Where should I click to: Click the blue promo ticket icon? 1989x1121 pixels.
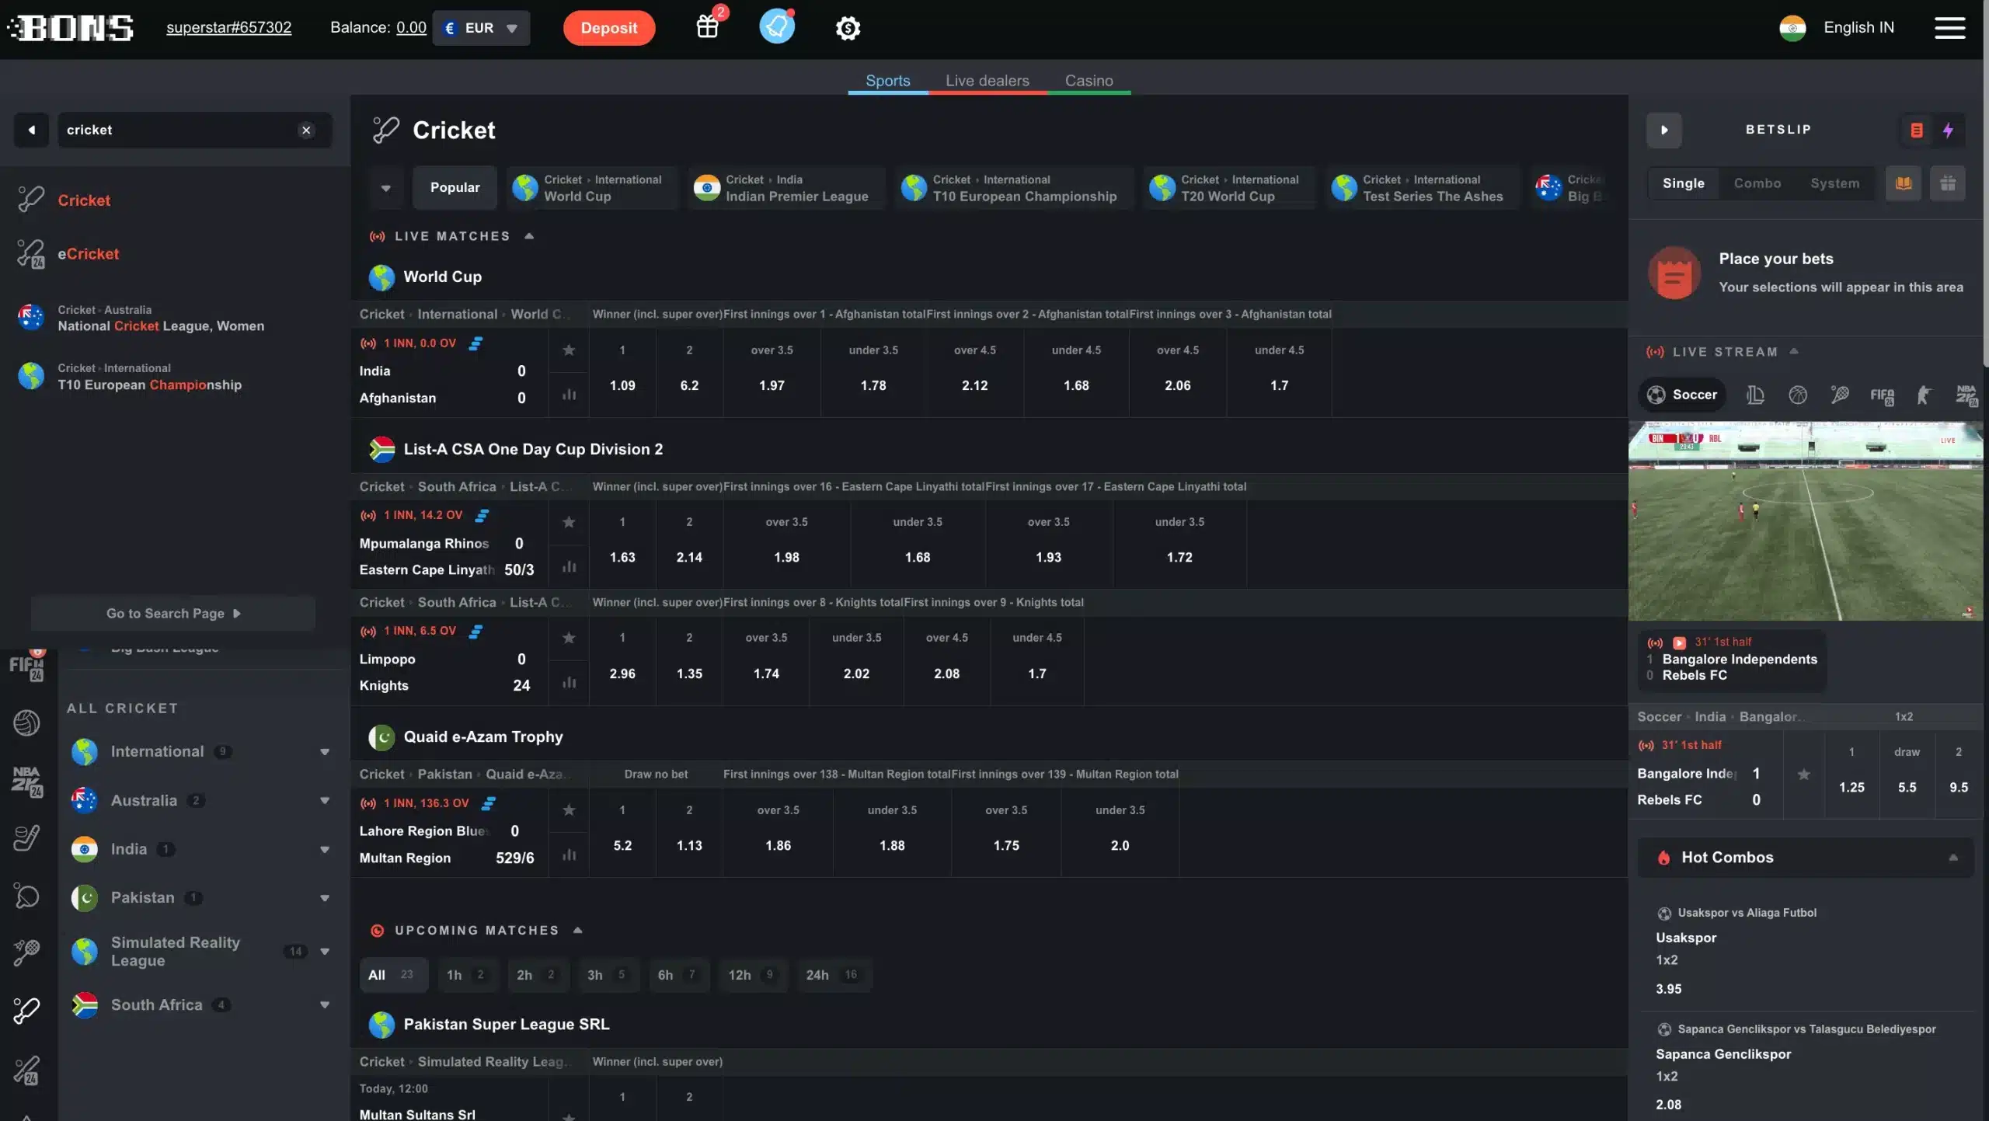click(776, 27)
